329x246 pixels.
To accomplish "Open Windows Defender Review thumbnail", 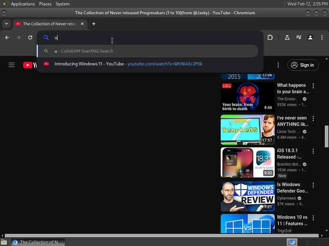I will 248,196.
